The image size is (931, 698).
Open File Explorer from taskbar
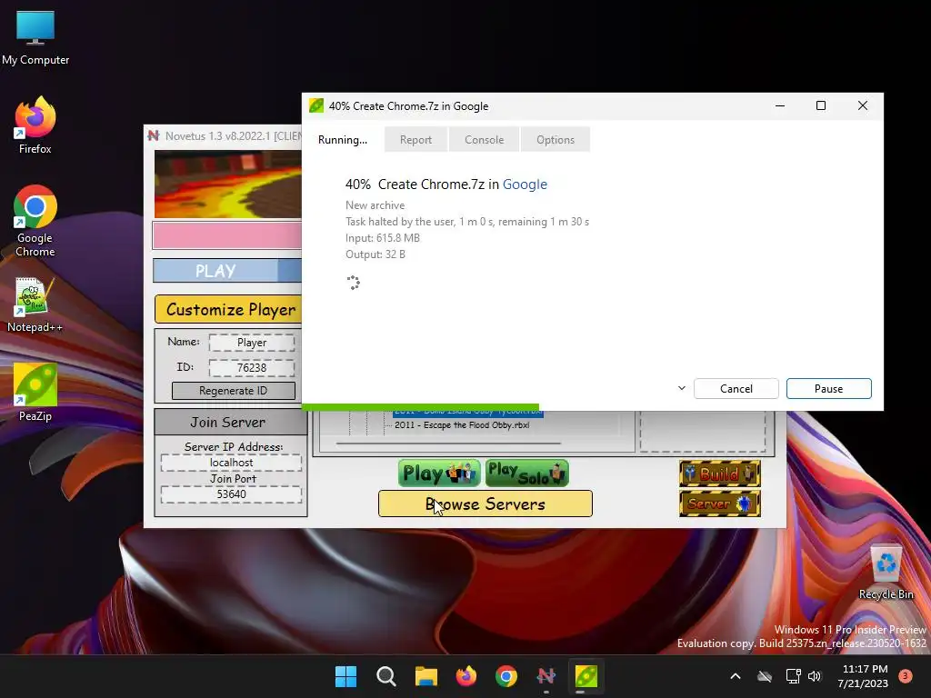pos(425,676)
